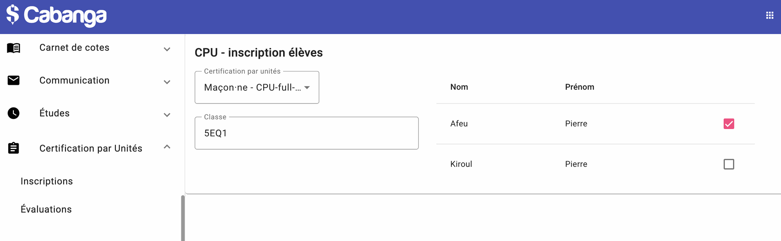Click the Cabanga brand name
This screenshot has width=781, height=241.
tap(65, 15)
